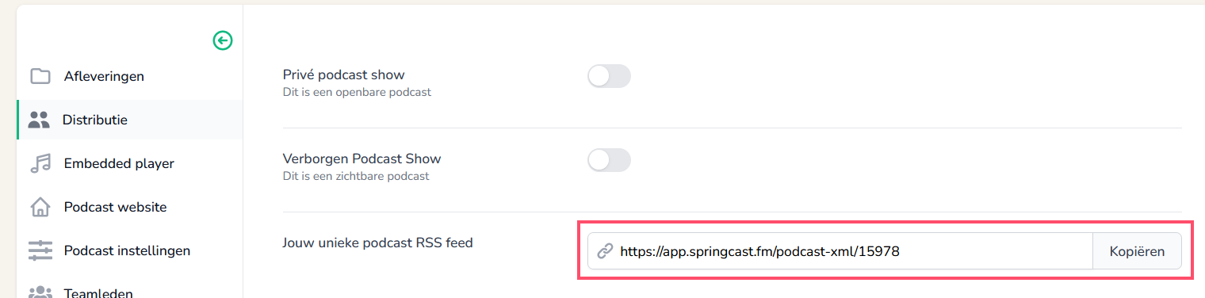1205x298 pixels.
Task: Click the Afleveringen folder icon
Action: point(40,76)
